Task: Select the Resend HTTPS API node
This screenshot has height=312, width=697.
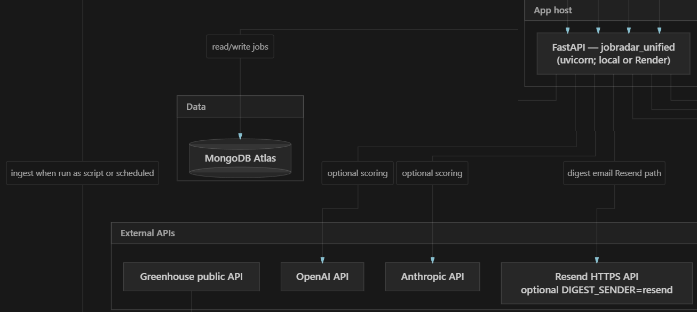Action: [597, 283]
